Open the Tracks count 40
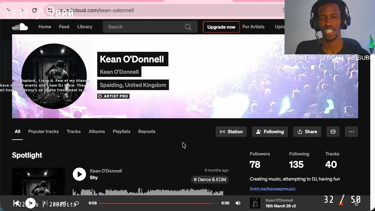The width and height of the screenshot is (375, 211). coord(331,164)
